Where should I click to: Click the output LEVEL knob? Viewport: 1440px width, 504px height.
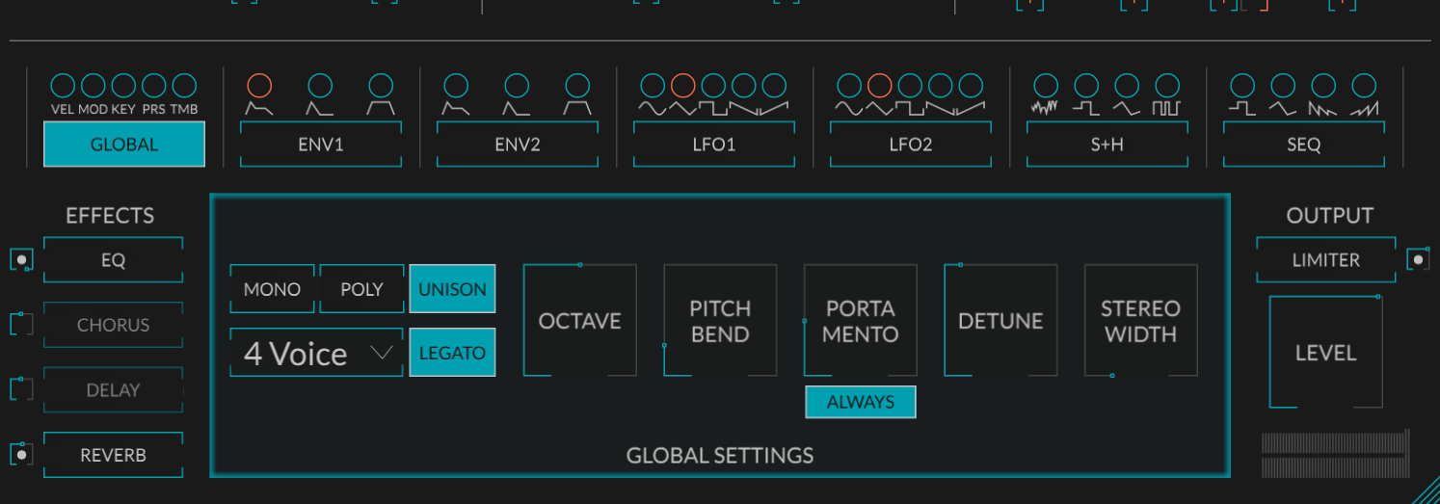point(1326,353)
